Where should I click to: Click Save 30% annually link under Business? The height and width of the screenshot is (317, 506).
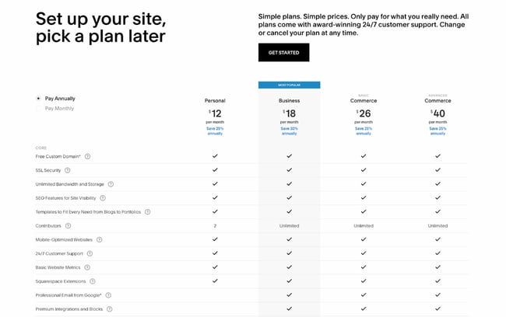(289, 131)
